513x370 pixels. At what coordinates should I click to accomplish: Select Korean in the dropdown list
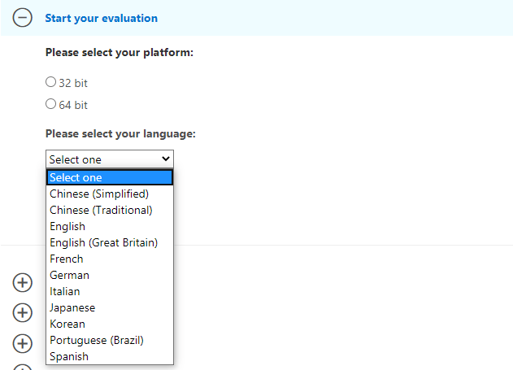click(x=67, y=324)
